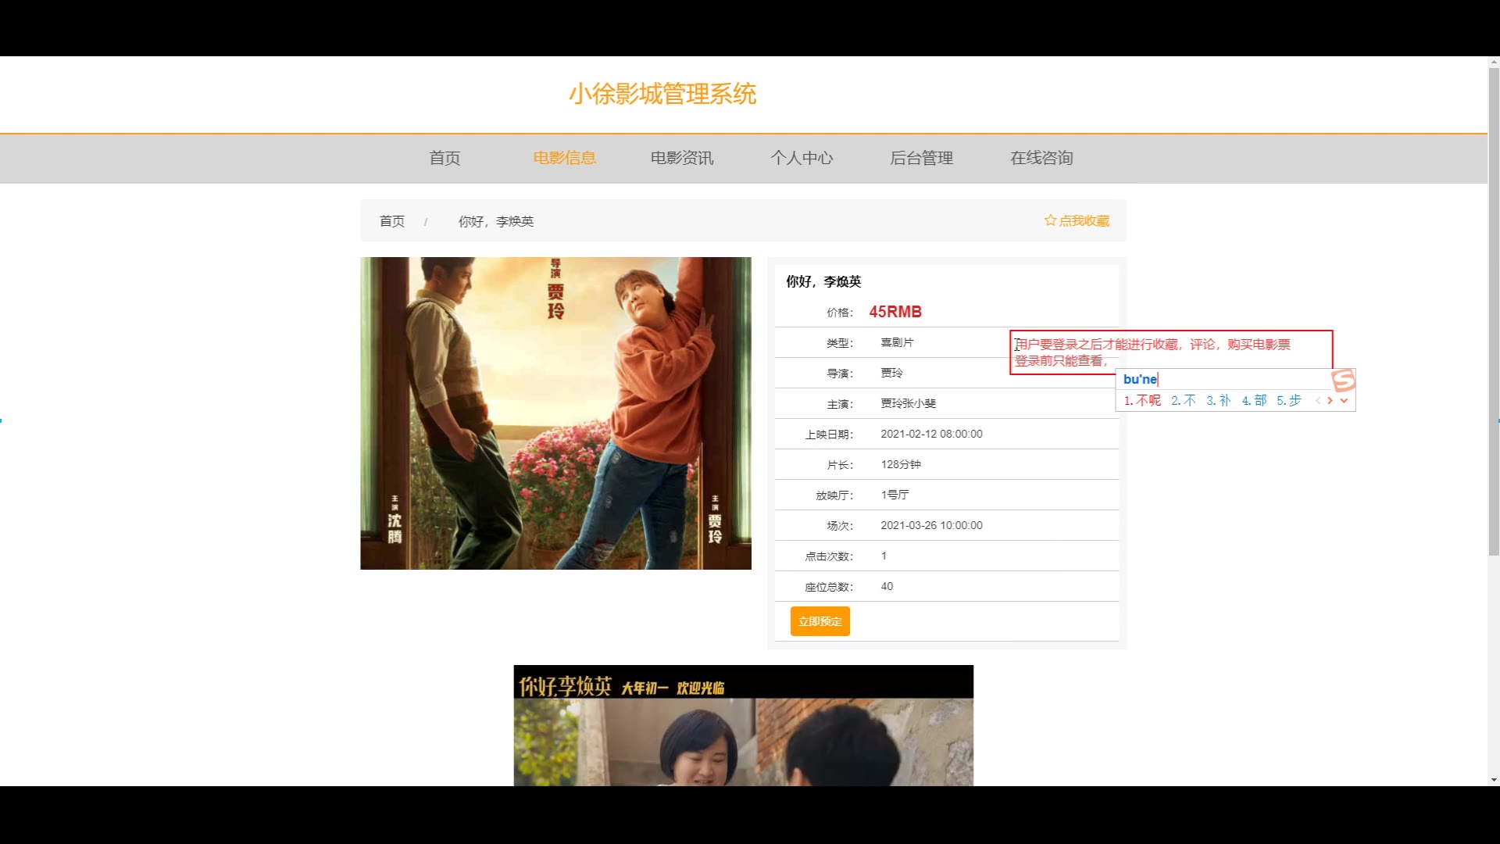Image resolution: width=1500 pixels, height=844 pixels.
Task: Expand the IME candidate list chevron
Action: (1344, 400)
